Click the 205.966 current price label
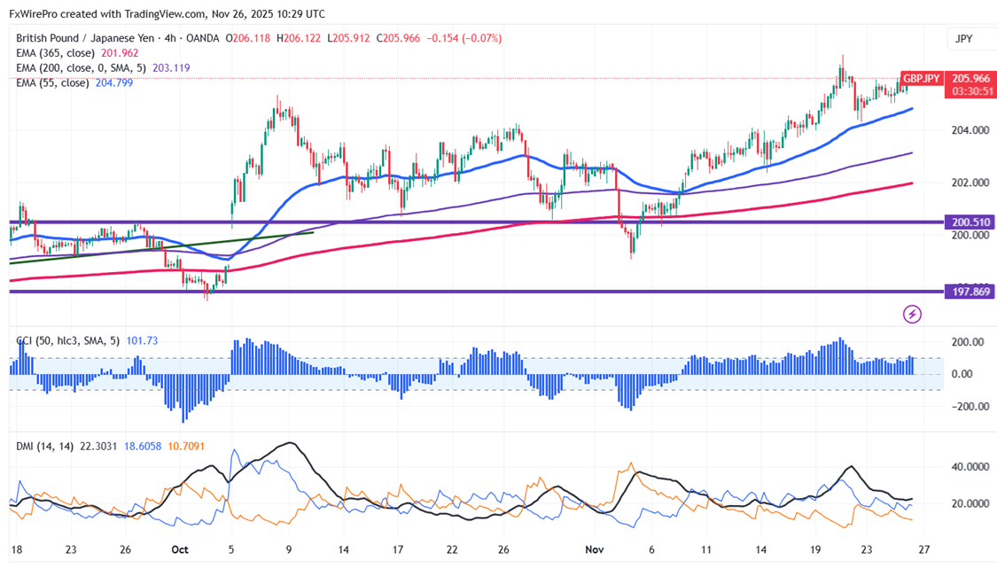Screen dimensions: 997x576 point(970,78)
